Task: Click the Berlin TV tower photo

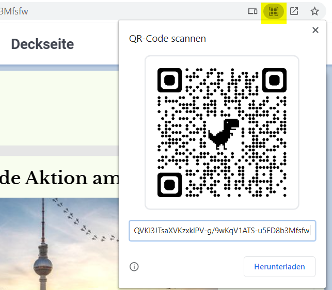Action: coord(59,244)
